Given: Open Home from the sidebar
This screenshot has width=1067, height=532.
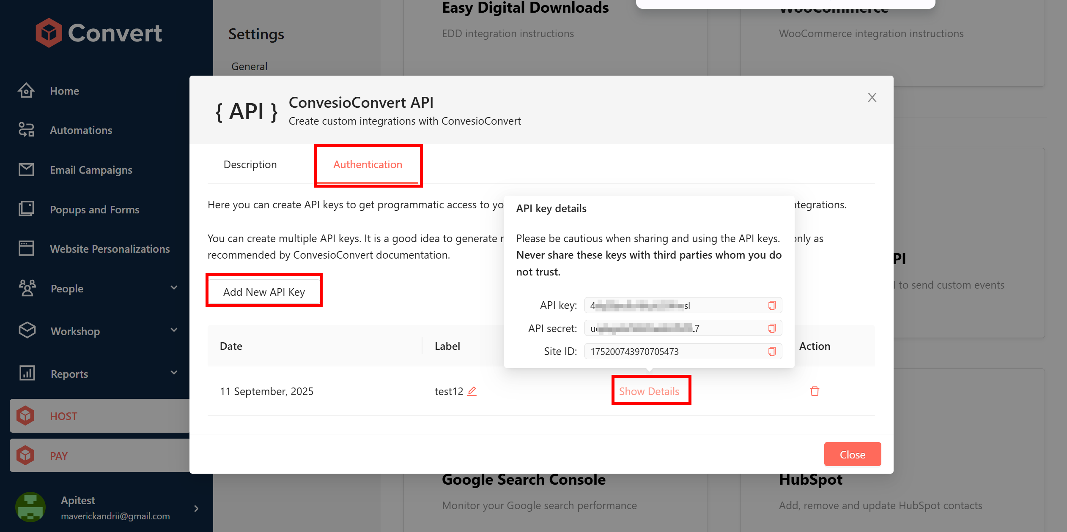Looking at the screenshot, I should (64, 91).
